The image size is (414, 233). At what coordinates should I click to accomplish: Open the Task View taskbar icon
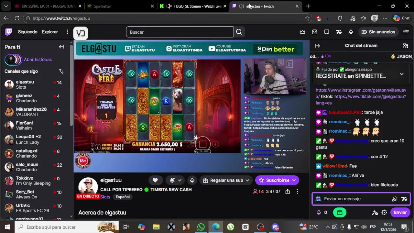[x=126, y=227]
